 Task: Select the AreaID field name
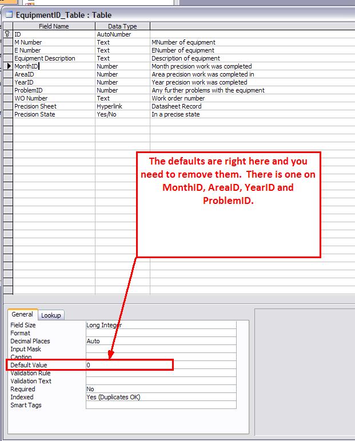(54, 74)
